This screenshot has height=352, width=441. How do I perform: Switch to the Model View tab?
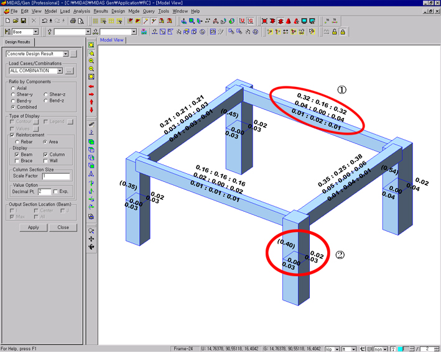click(112, 40)
